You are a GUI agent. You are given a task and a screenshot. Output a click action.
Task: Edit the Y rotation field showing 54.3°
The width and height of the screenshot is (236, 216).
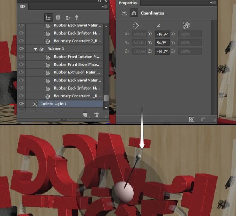[162, 43]
